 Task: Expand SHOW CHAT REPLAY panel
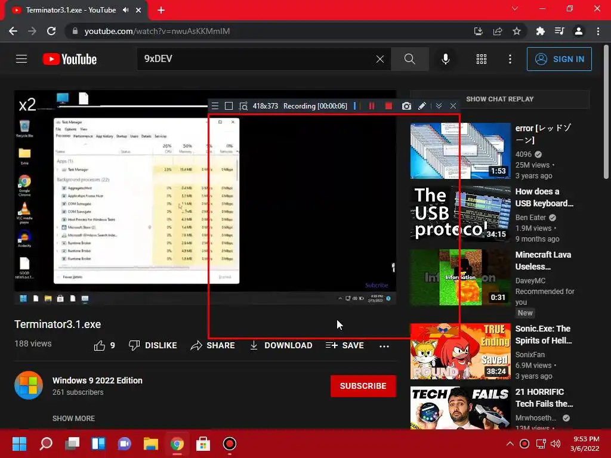tap(500, 100)
